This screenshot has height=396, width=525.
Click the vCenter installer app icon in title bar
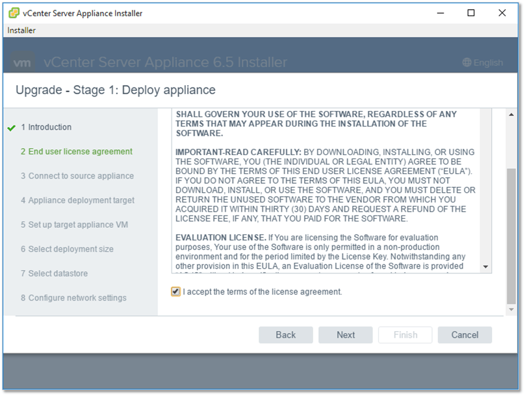[14, 13]
